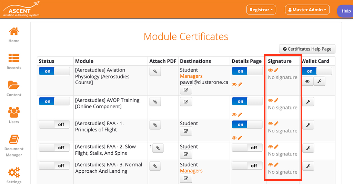
Task: Preview signature eye for AVOP Training row
Action: tap(270, 100)
